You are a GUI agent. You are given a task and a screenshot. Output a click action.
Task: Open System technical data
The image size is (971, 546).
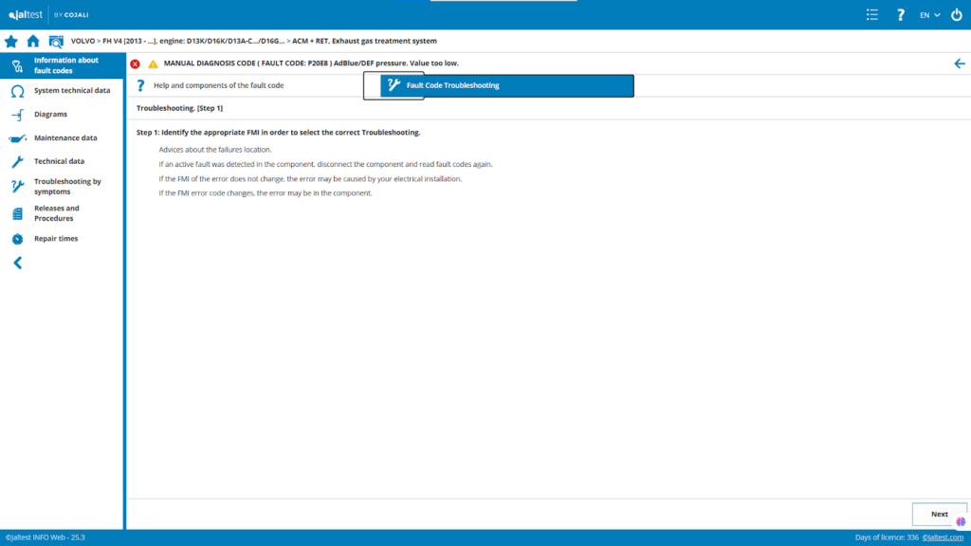tap(72, 91)
